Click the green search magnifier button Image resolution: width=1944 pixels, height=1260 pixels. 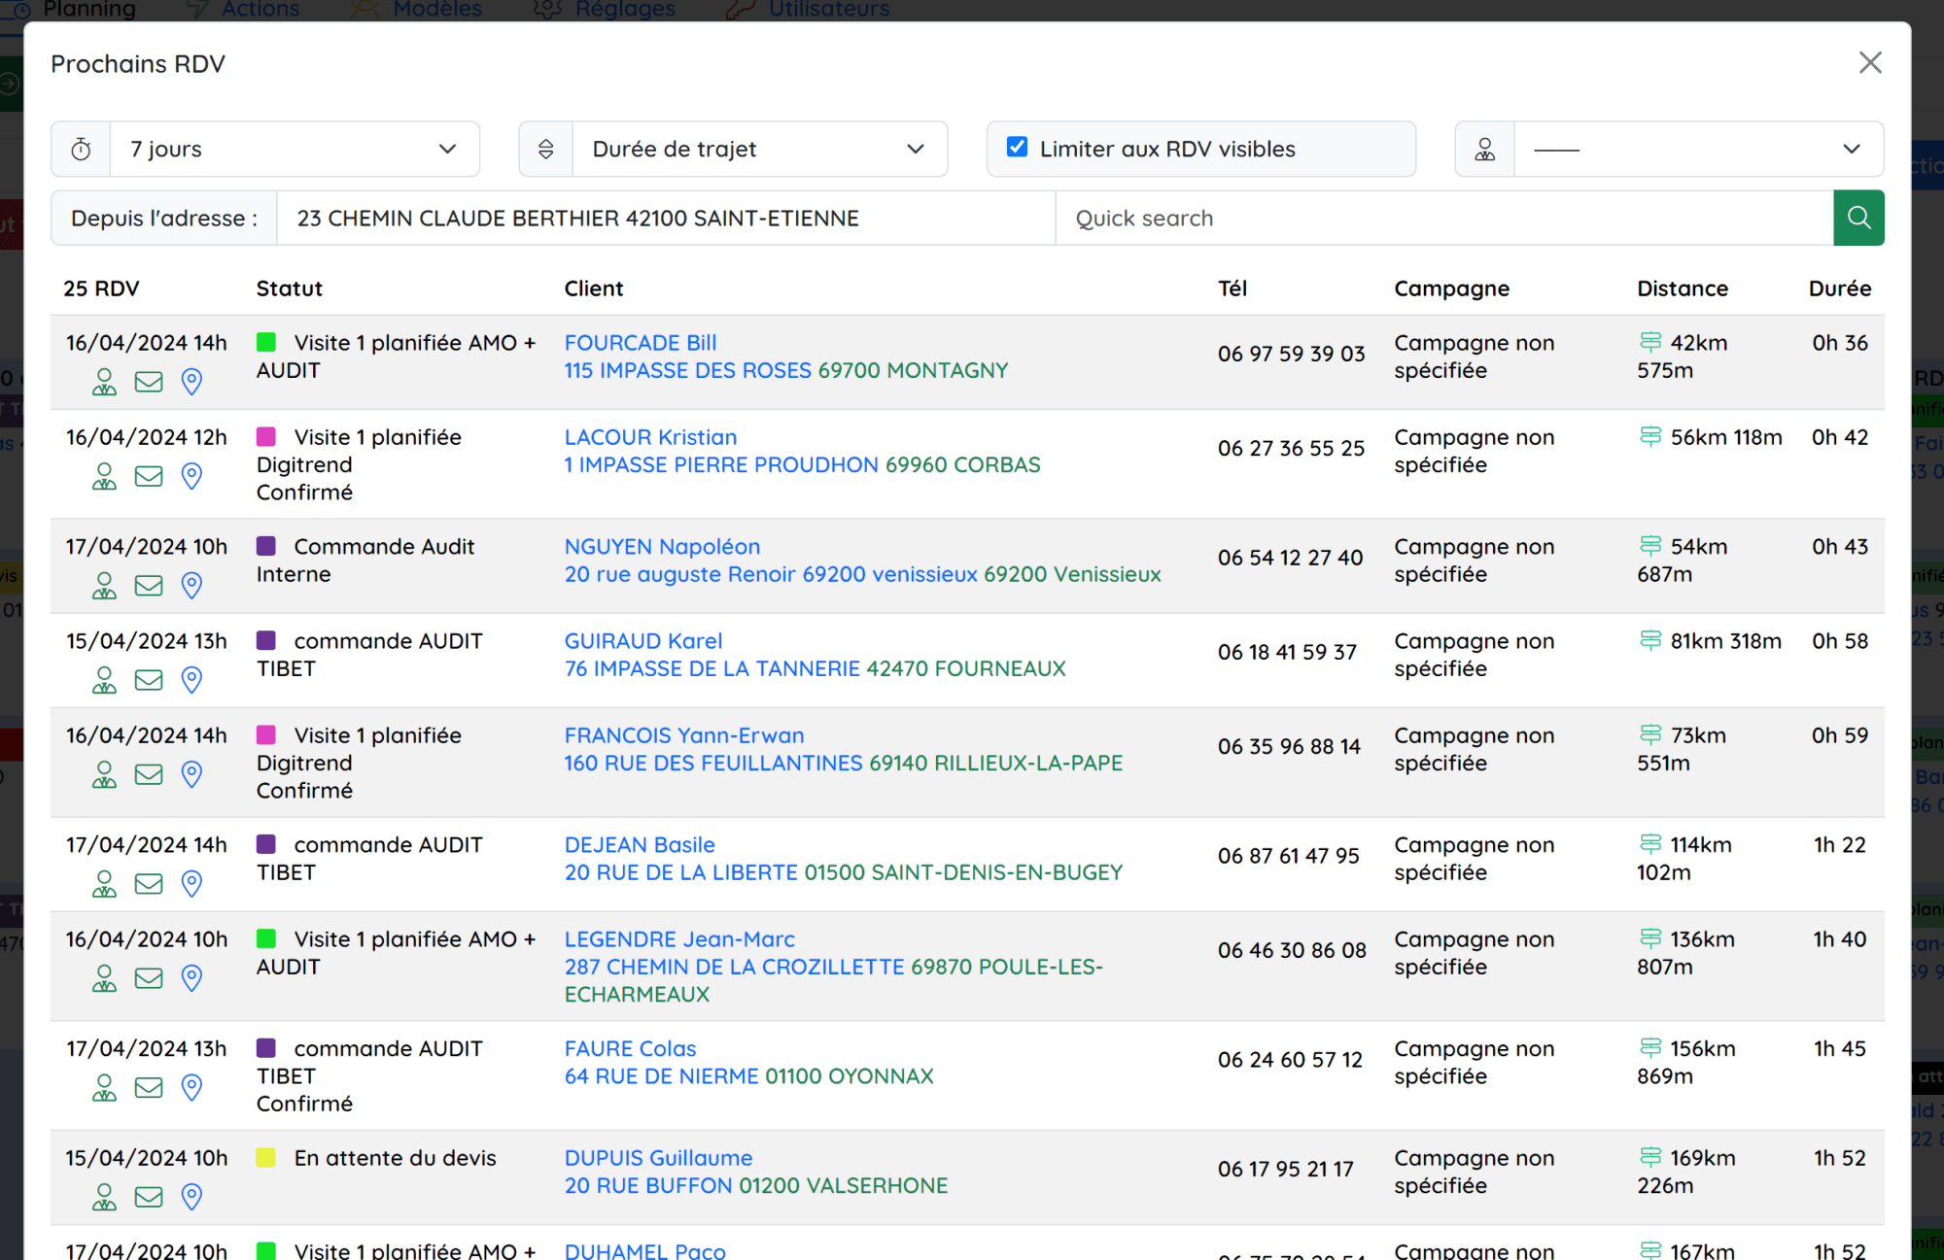click(x=1857, y=218)
